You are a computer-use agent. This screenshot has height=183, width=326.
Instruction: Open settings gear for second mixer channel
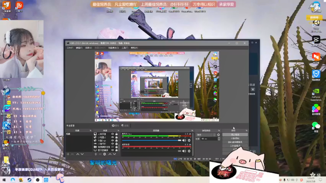189,151
